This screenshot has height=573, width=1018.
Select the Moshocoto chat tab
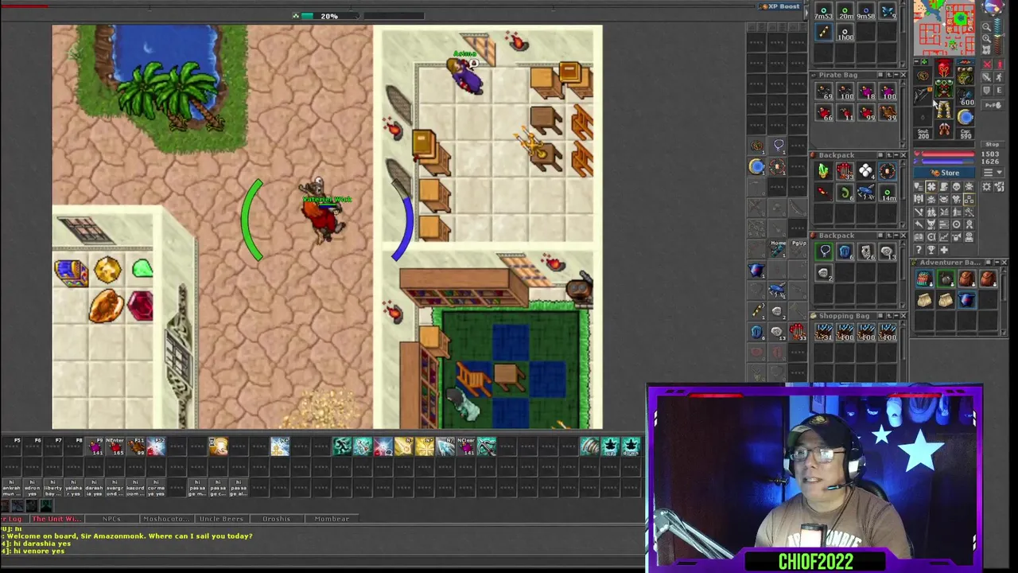[166, 519]
